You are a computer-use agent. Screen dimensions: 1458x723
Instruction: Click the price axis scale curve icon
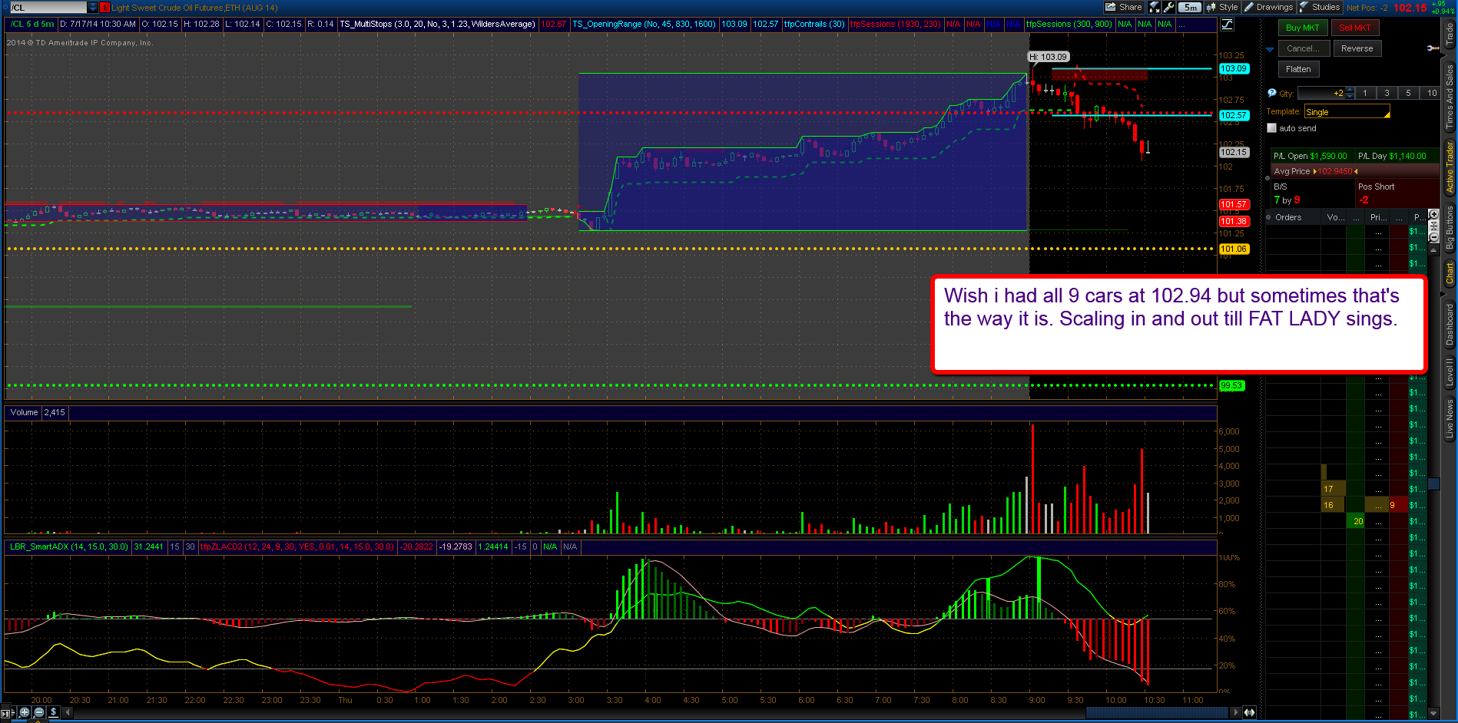1228,24
